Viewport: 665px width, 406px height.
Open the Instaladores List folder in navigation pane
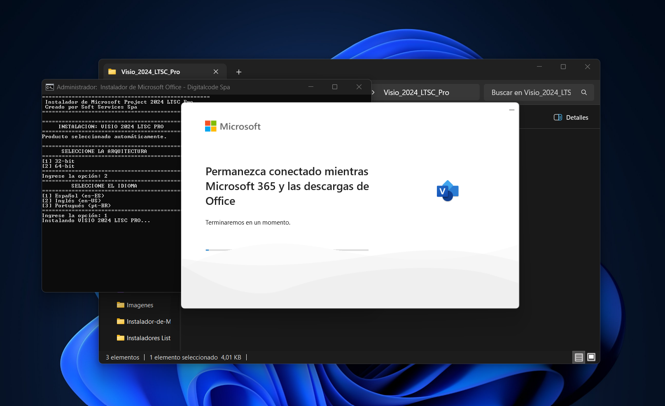(x=144, y=338)
